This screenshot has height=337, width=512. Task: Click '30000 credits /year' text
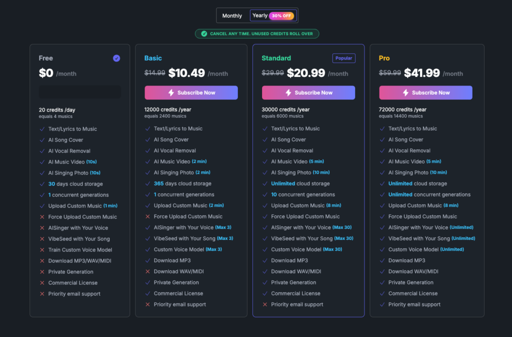click(x=285, y=109)
